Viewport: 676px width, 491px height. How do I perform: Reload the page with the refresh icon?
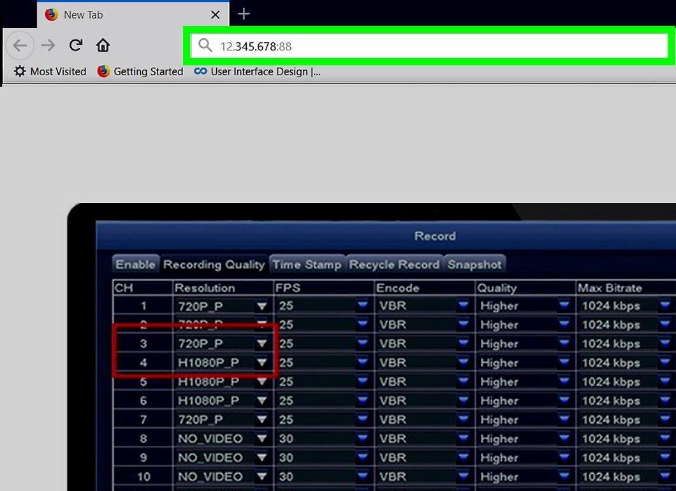[76, 45]
